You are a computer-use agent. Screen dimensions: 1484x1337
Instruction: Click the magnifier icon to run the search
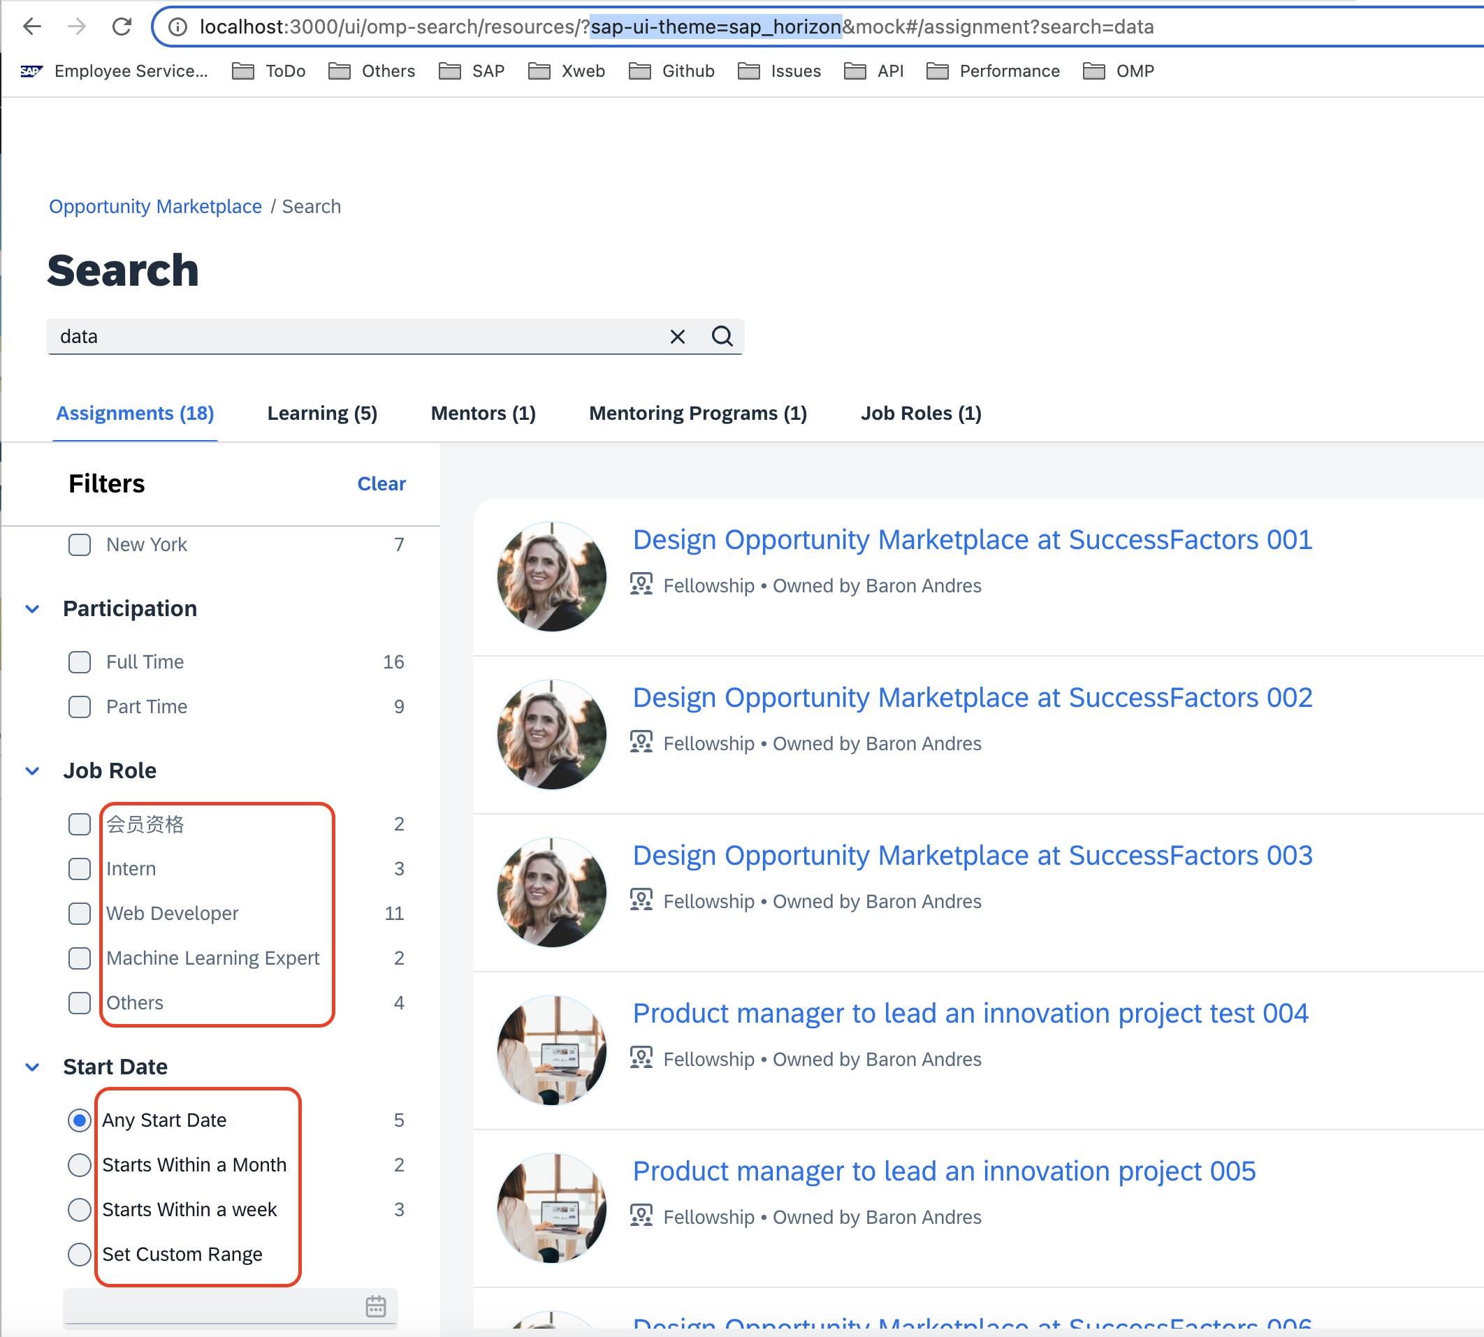click(722, 337)
